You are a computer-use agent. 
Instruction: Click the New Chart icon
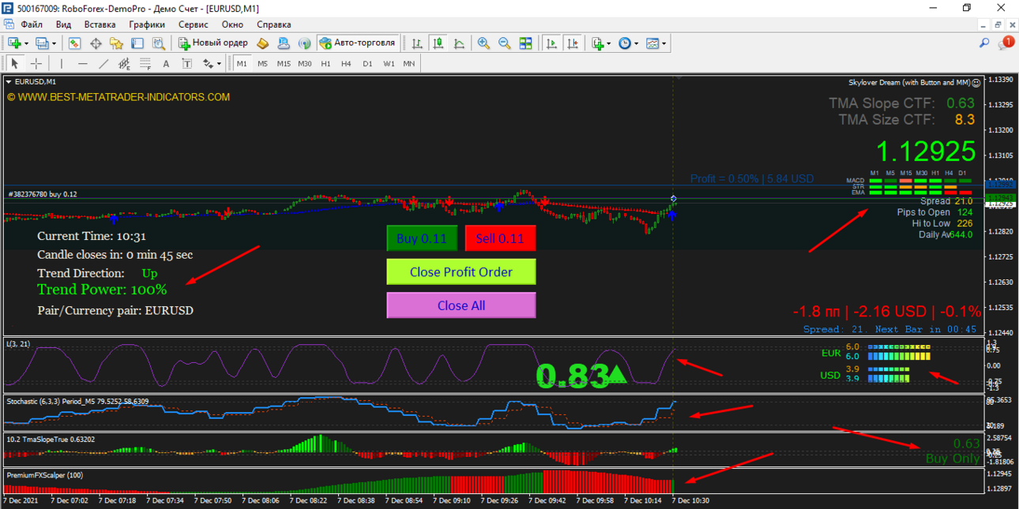click(x=14, y=43)
